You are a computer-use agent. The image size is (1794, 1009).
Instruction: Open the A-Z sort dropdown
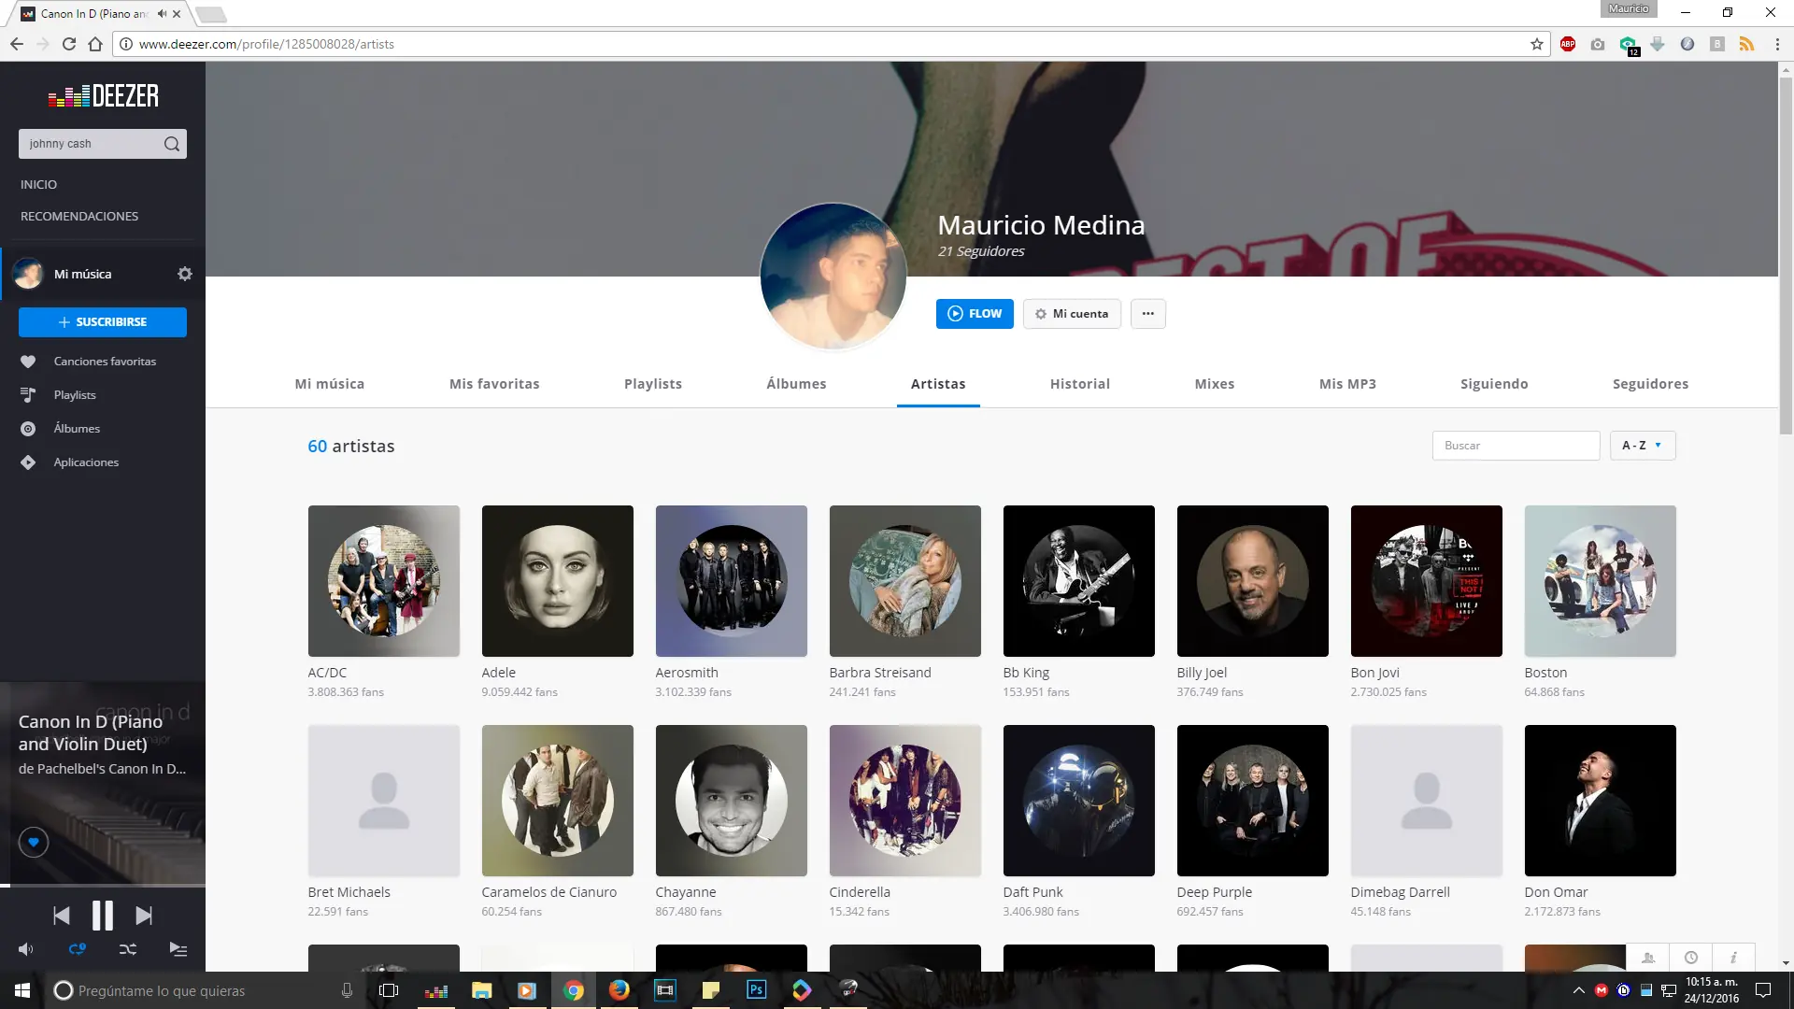pyautogui.click(x=1643, y=446)
